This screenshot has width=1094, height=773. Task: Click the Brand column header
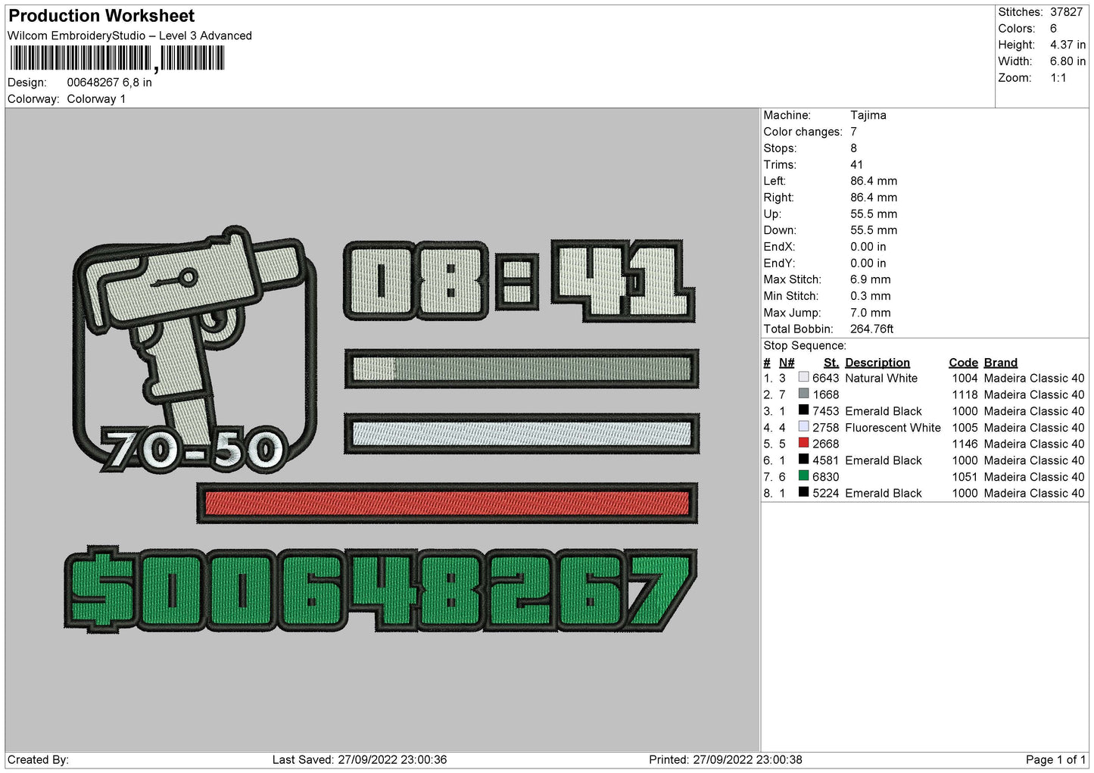point(1000,363)
